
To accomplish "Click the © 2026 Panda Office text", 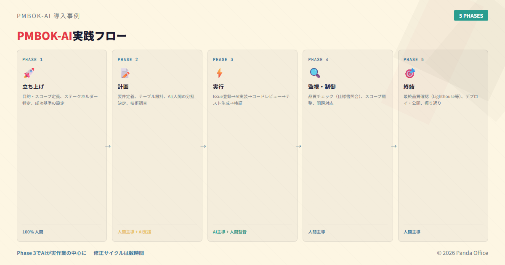I will pyautogui.click(x=462, y=253).
